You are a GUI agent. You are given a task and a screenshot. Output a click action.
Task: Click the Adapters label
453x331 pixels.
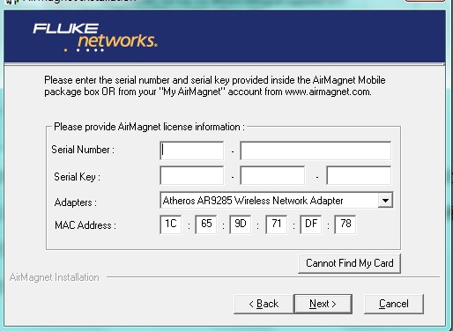(x=76, y=202)
